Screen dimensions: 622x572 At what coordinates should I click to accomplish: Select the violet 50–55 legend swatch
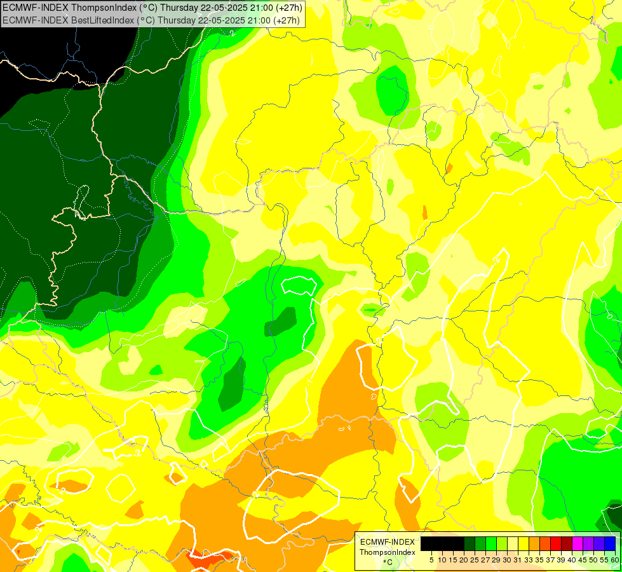click(x=599, y=544)
